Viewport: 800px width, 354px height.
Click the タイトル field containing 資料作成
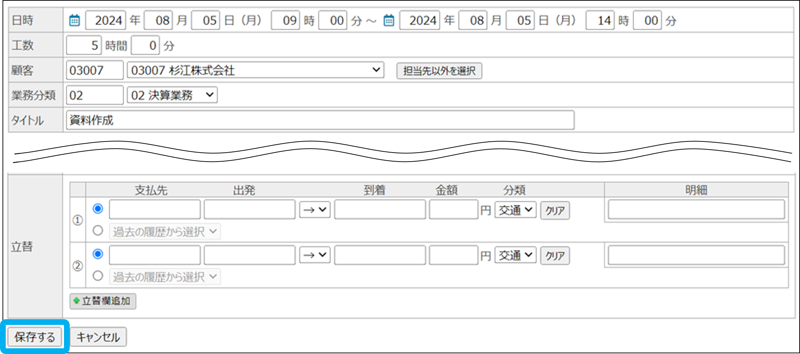point(320,120)
